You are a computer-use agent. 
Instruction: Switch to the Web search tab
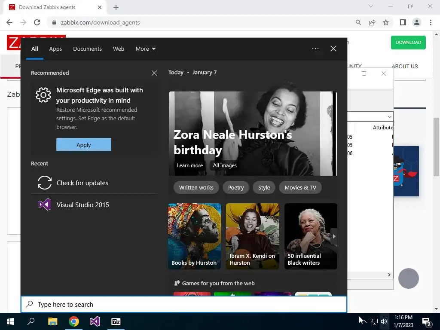pyautogui.click(x=119, y=49)
